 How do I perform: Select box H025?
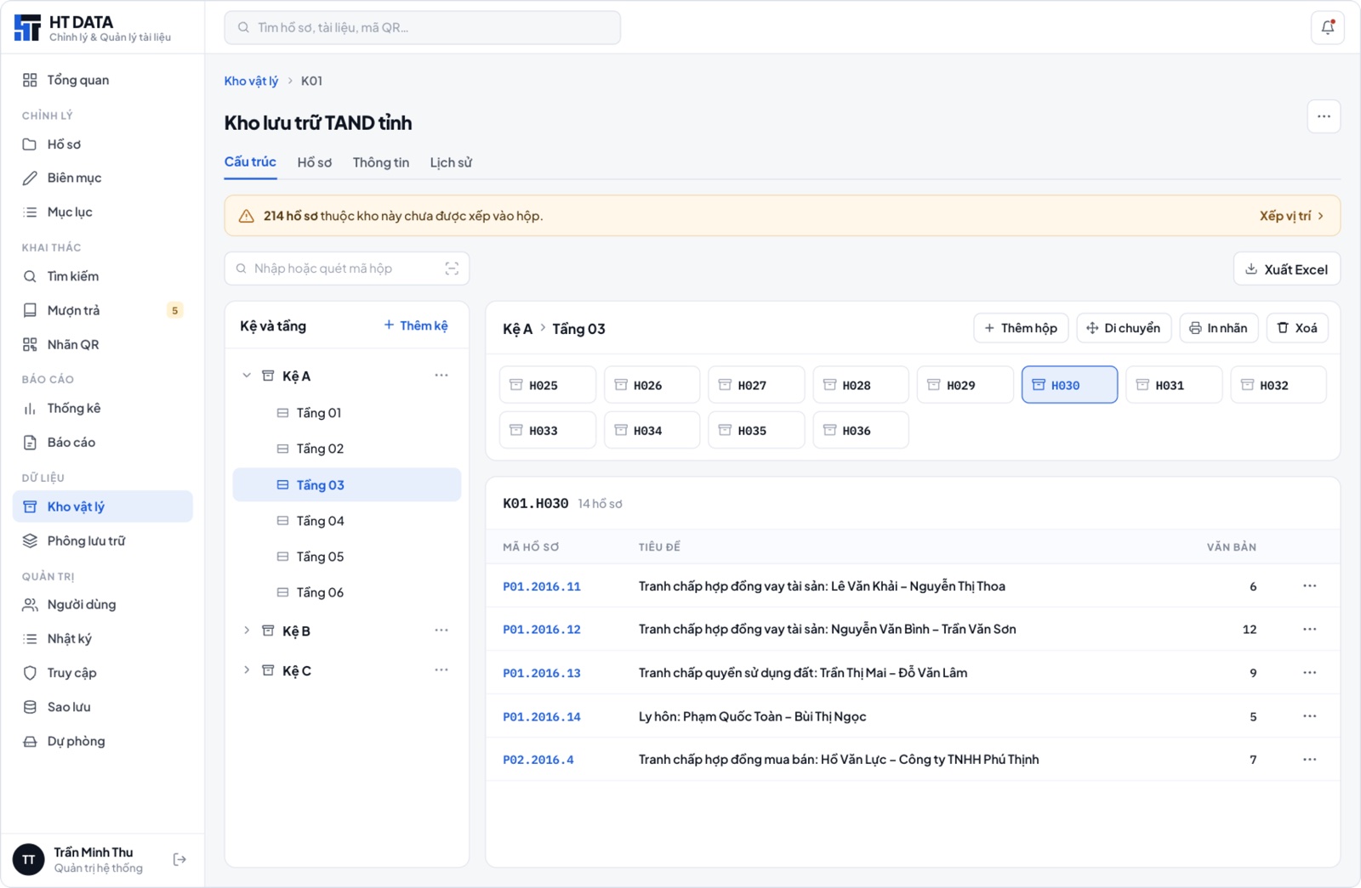point(548,385)
